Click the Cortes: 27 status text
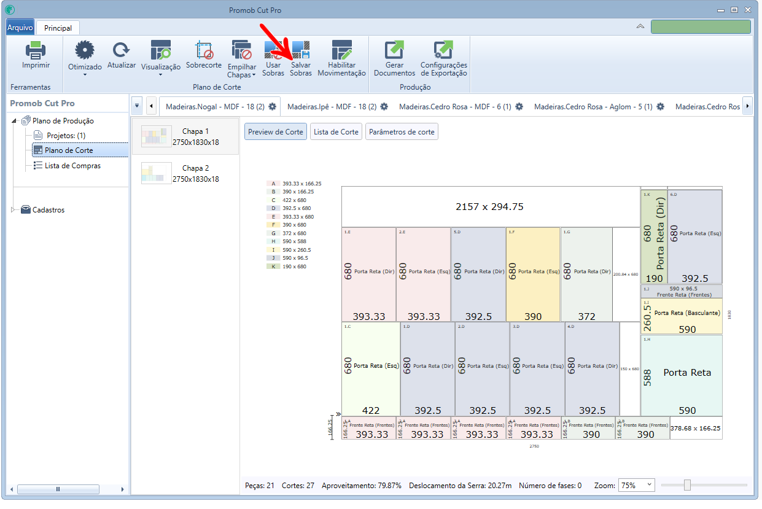 pos(298,486)
